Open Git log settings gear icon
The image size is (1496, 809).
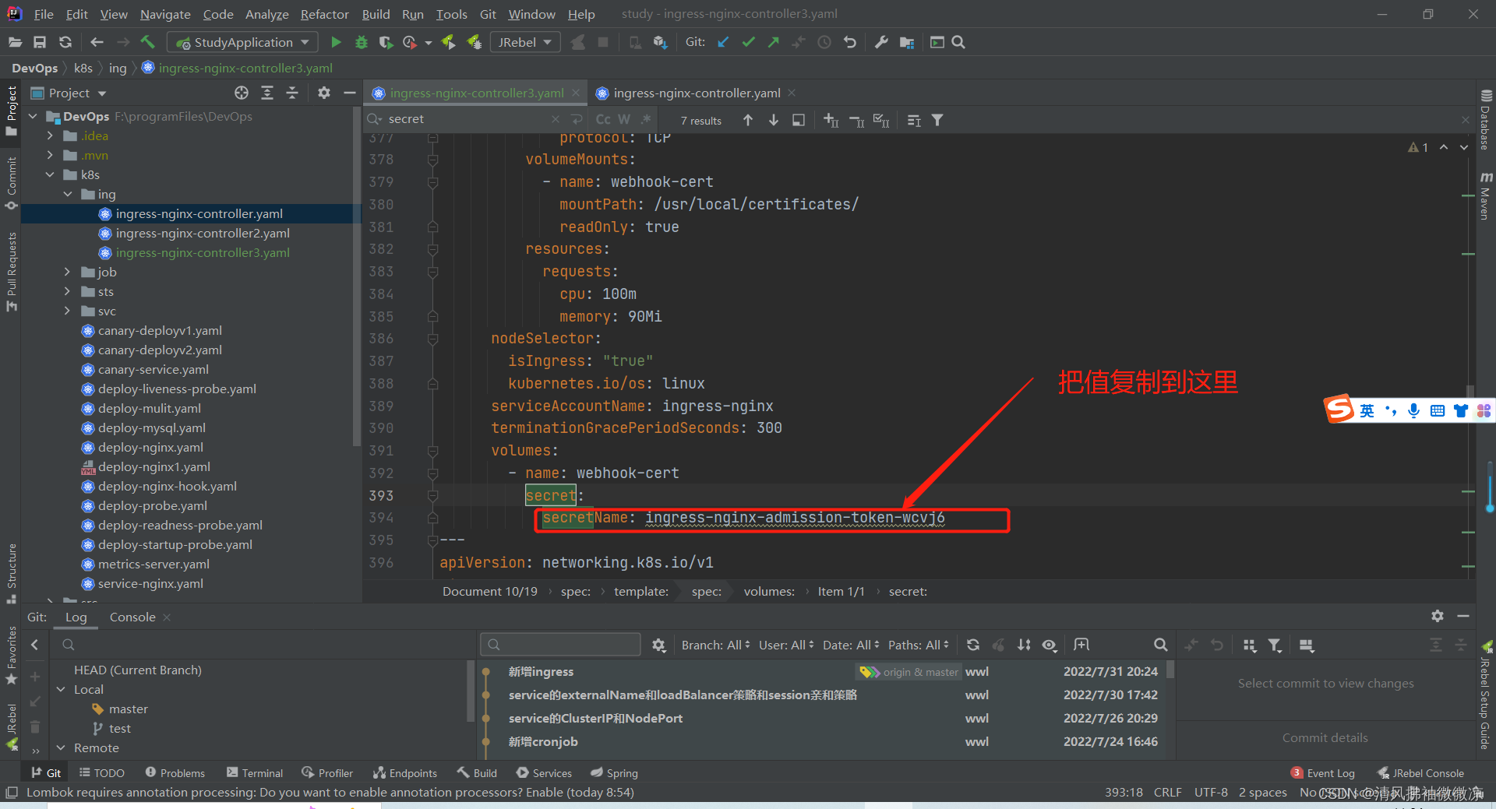tap(658, 645)
